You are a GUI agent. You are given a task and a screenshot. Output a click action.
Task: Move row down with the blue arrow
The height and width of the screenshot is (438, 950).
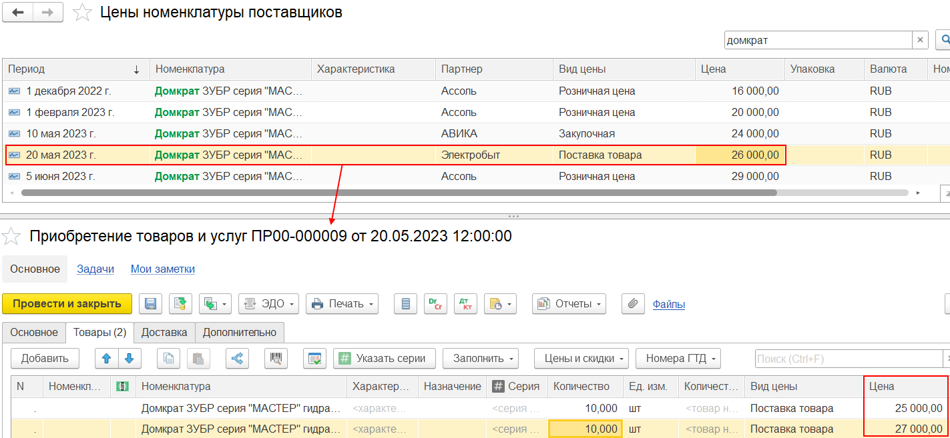pyautogui.click(x=130, y=359)
